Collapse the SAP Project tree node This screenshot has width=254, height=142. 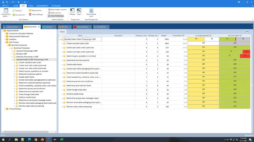(x=5, y=42)
